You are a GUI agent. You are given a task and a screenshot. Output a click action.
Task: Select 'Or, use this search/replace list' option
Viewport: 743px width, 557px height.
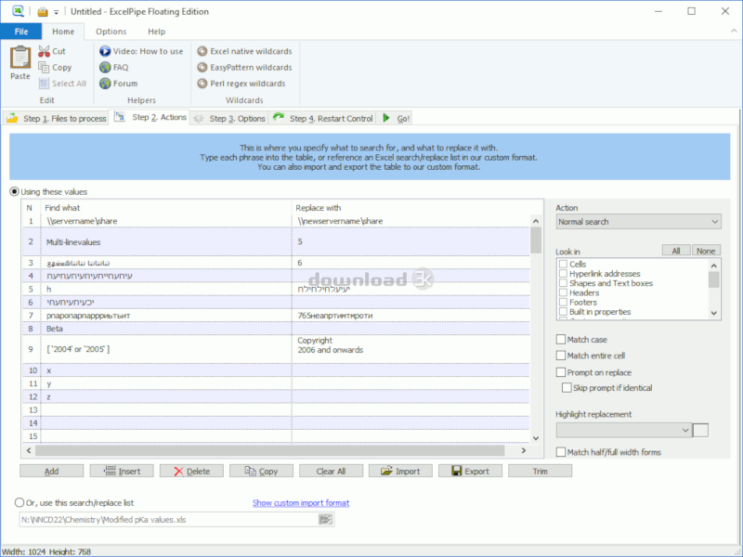(x=20, y=503)
